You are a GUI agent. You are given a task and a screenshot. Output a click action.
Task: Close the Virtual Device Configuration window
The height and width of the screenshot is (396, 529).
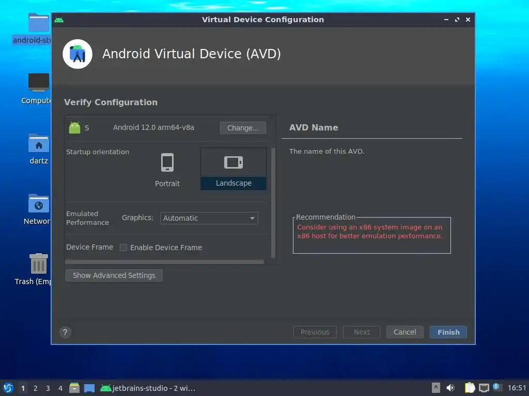pyautogui.click(x=468, y=20)
